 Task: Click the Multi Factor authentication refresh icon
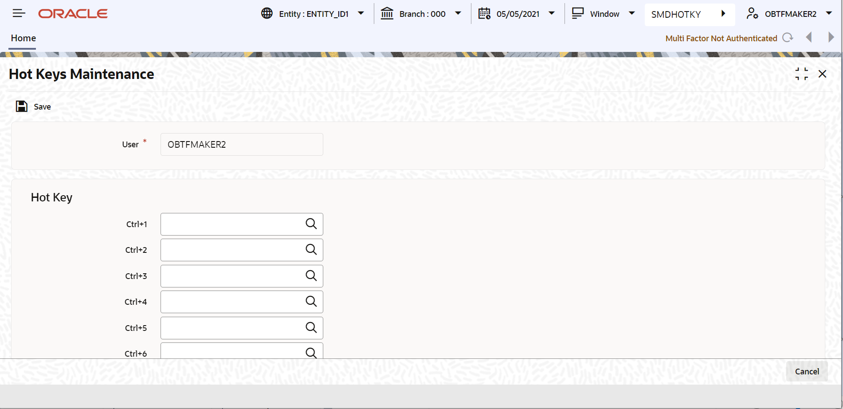788,38
